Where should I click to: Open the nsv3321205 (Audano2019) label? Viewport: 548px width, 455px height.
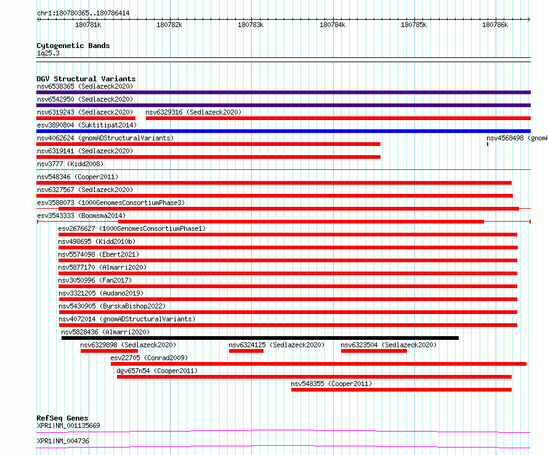click(101, 293)
